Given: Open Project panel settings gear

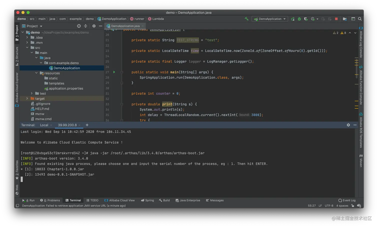Looking at the screenshot, I should [94, 26].
